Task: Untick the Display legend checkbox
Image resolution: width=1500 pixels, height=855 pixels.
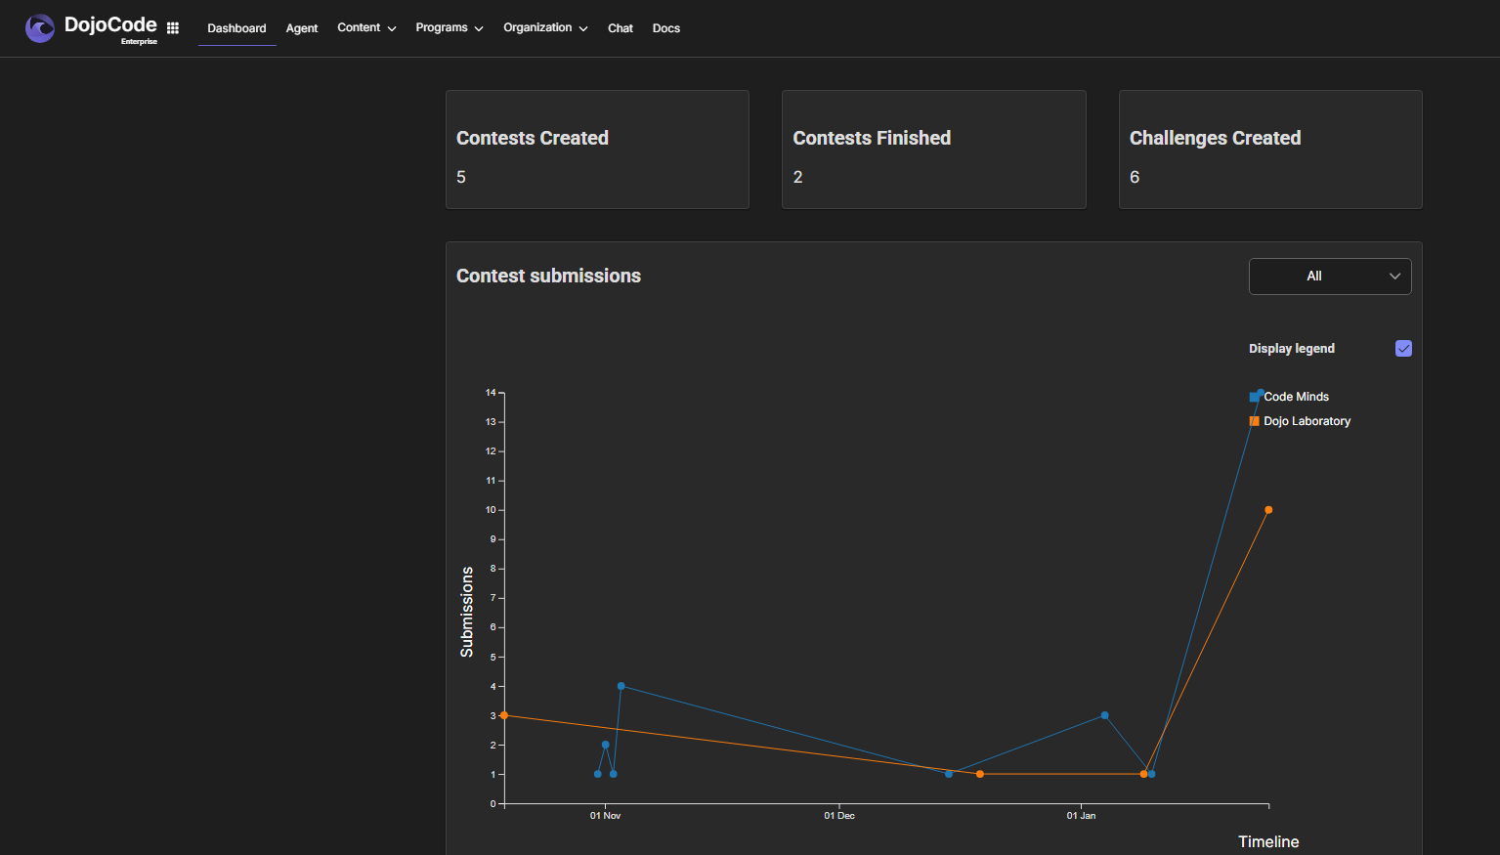Action: 1403,349
